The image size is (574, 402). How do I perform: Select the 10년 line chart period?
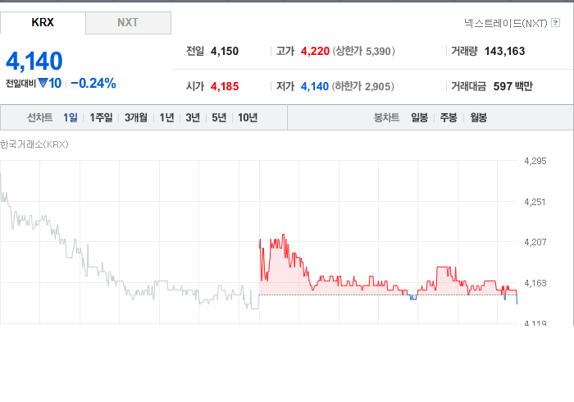[248, 117]
